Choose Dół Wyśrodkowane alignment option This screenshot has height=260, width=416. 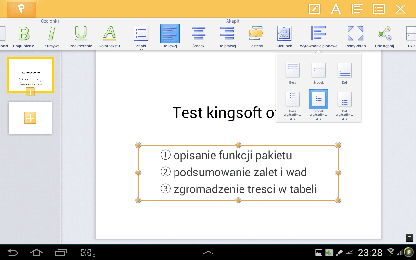click(344, 106)
